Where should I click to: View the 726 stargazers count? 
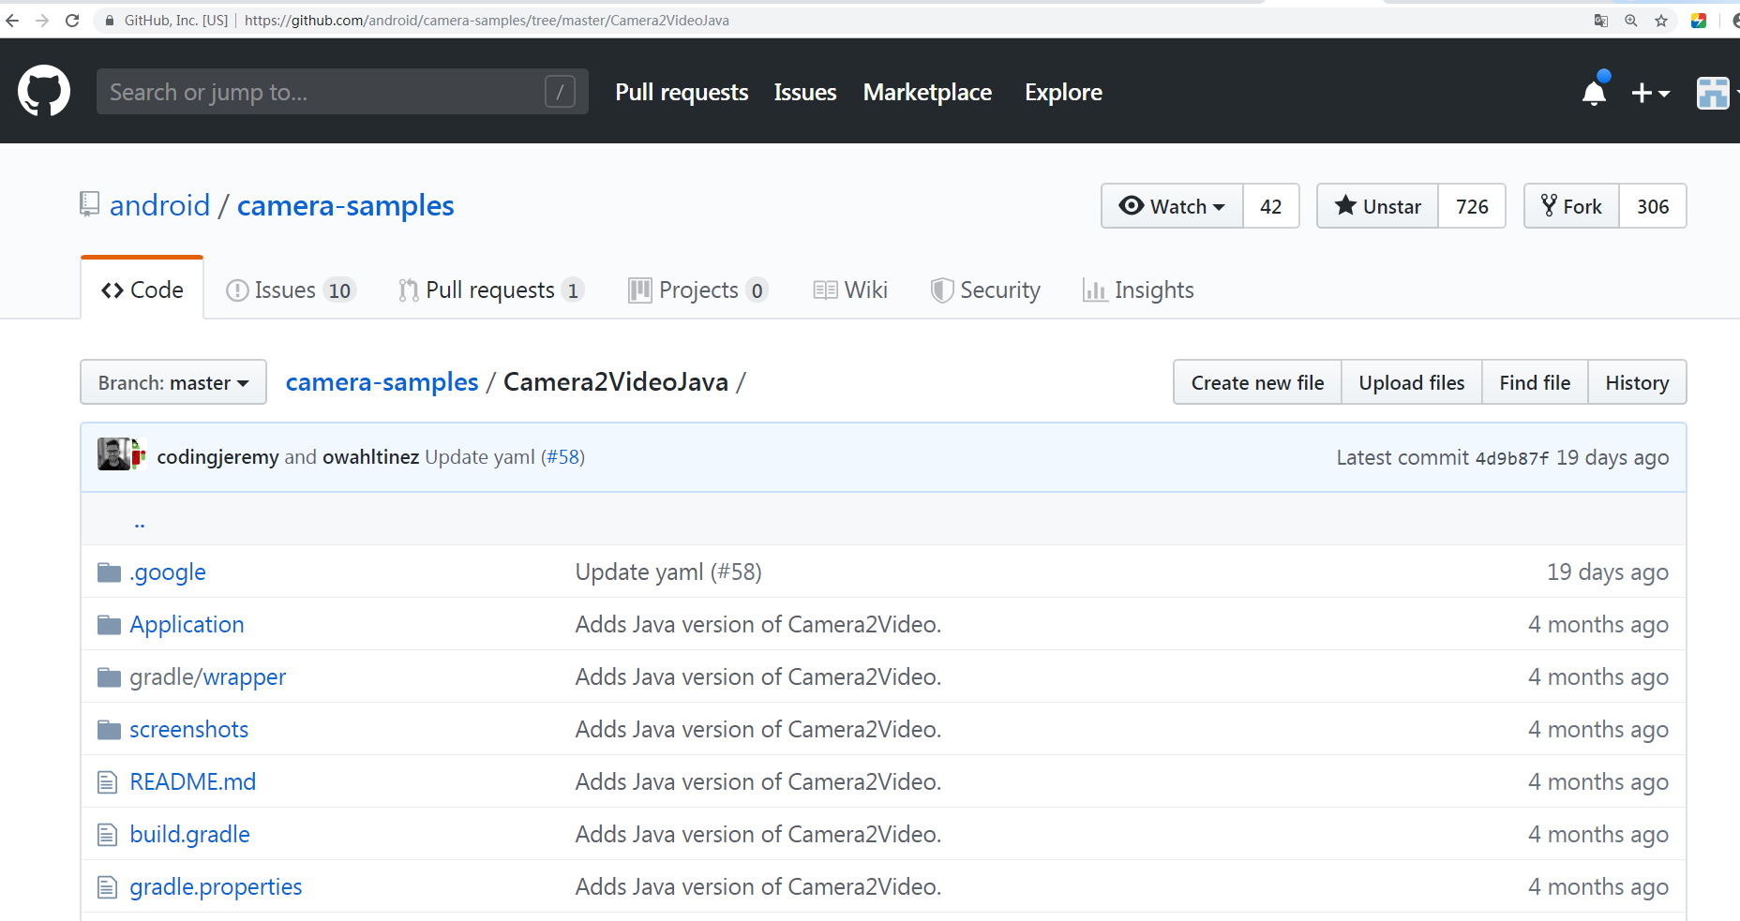pos(1472,206)
